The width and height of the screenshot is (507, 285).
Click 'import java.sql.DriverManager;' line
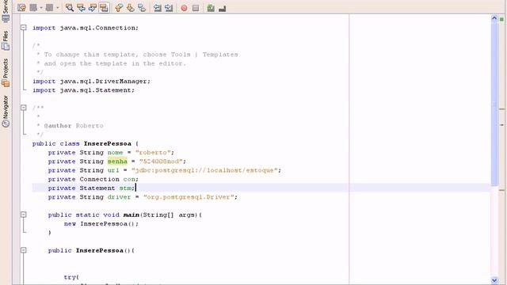coord(92,81)
